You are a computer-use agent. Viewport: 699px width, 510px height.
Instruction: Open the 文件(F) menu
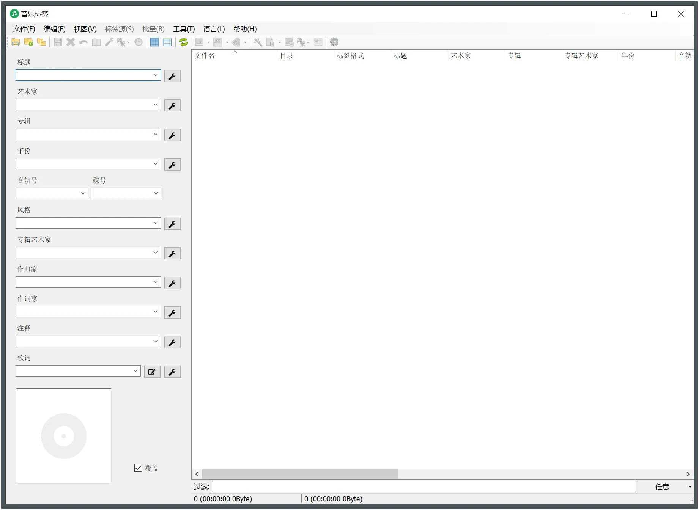point(24,29)
